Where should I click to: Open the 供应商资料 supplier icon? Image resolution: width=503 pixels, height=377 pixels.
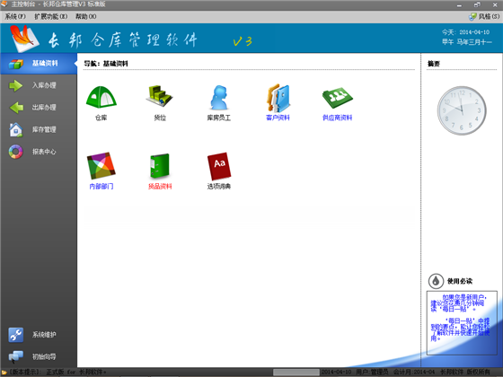(338, 98)
